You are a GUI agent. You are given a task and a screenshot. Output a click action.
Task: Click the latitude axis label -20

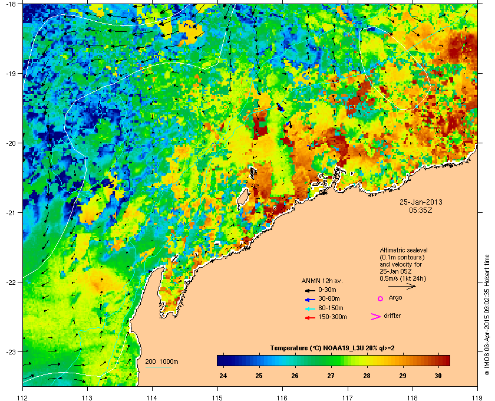click(x=11, y=143)
